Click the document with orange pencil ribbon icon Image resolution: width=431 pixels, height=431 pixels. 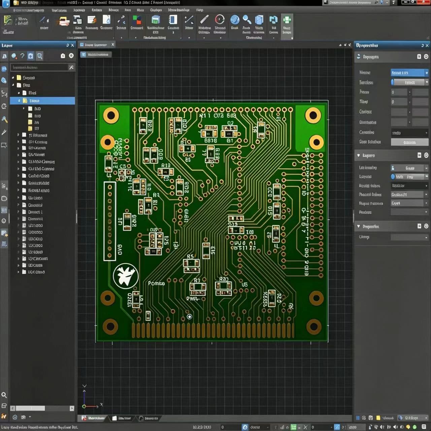tap(92, 20)
